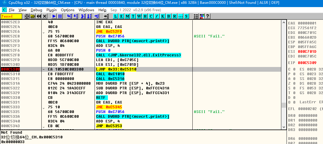Click DR0 register value

click(x=308, y=116)
